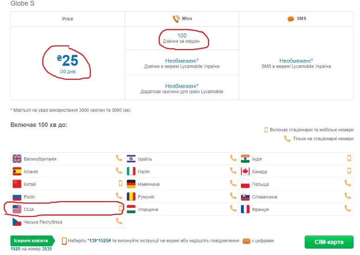Click the United Kingdom flag icon
This screenshot has width=360, height=255.
click(x=17, y=159)
